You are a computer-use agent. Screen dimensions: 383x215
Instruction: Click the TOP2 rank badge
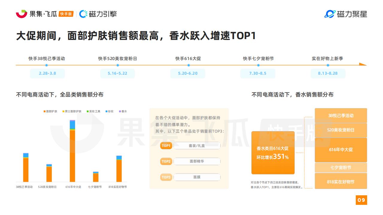pos(166,162)
